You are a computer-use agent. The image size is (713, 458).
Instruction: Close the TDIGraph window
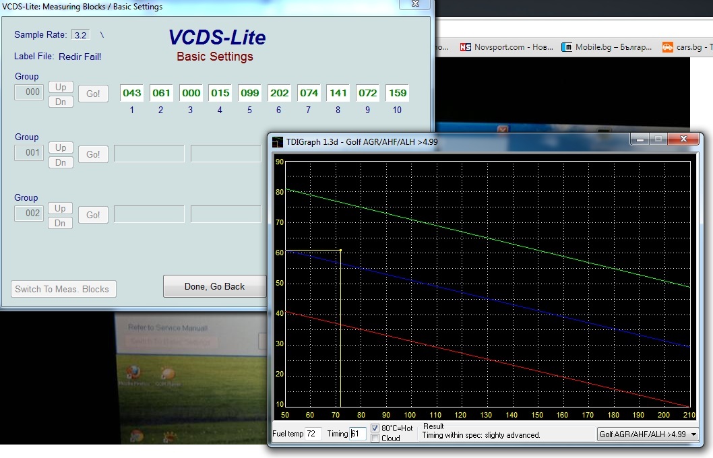click(x=683, y=139)
